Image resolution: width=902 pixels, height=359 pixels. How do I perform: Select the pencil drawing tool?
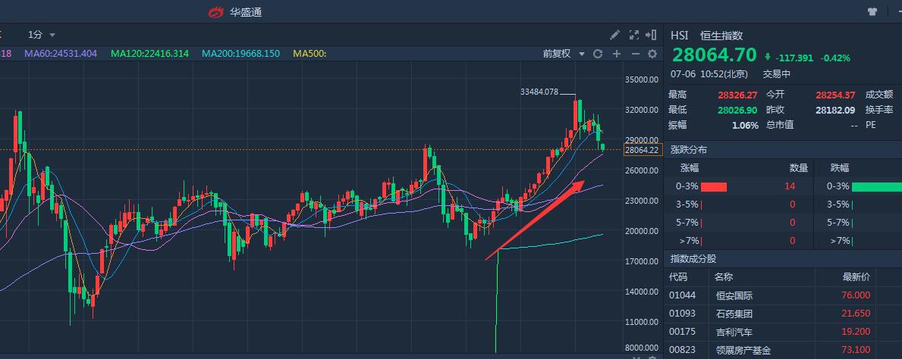pos(615,35)
